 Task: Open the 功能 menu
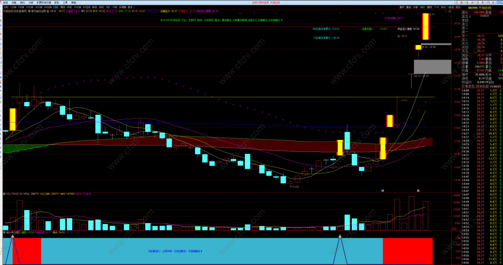pos(14,2)
